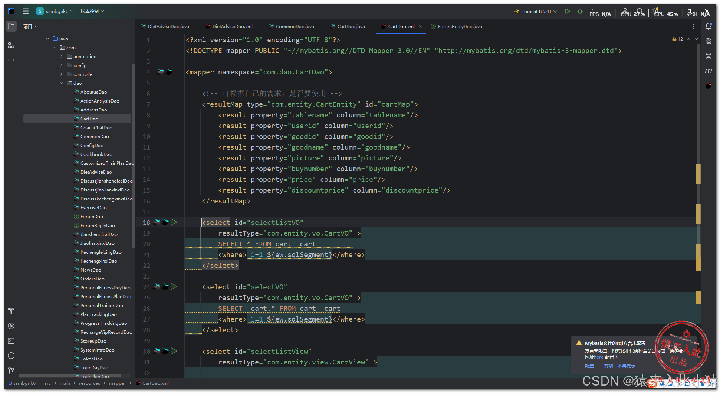
Task: Open the Problems tool window
Action: click(11, 356)
